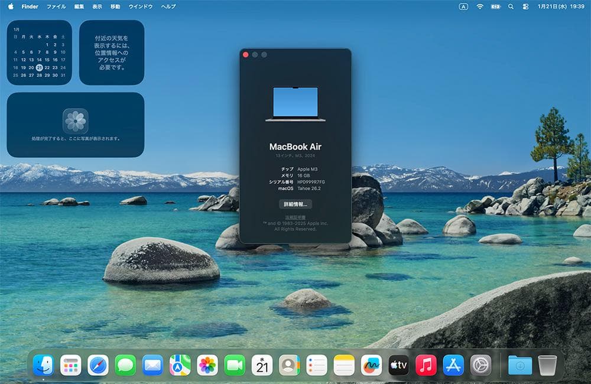The height and width of the screenshot is (384, 591).
Task: Open Spotlight search from the menu bar
Action: click(510, 6)
